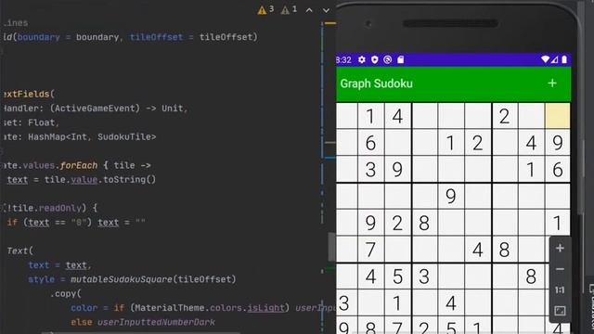Tap Wi-Fi icon in phone status bar

pos(545,59)
